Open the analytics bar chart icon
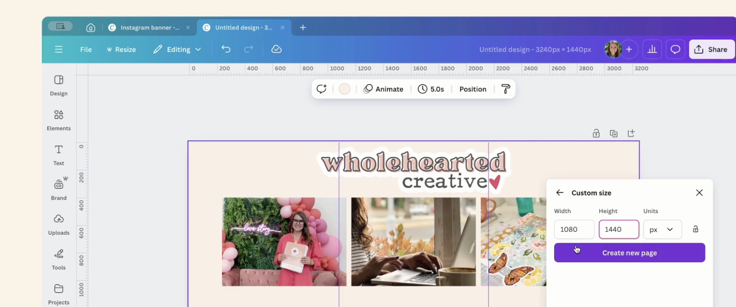The image size is (736, 307). click(652, 49)
